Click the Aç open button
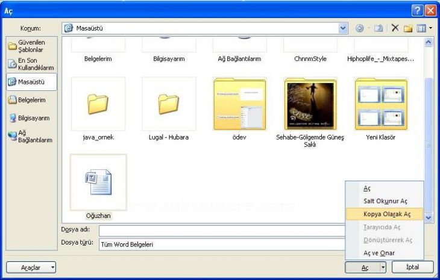The image size is (440, 280). [x=363, y=267]
